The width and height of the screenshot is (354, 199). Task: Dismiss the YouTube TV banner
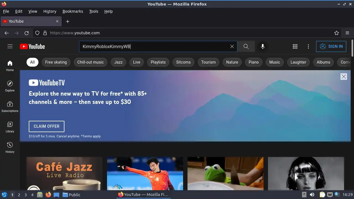(344, 77)
